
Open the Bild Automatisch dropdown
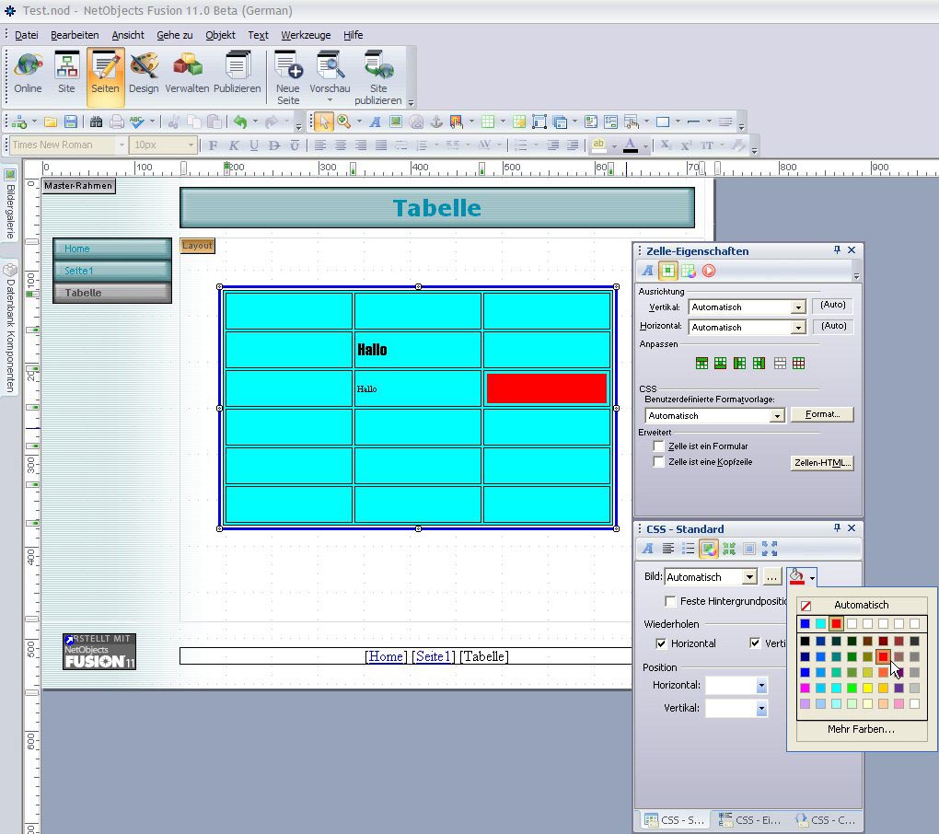click(749, 577)
